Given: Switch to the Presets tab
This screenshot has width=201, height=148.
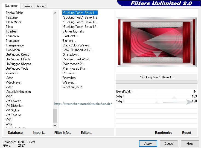Looking at the screenshot, I should [x=27, y=6].
